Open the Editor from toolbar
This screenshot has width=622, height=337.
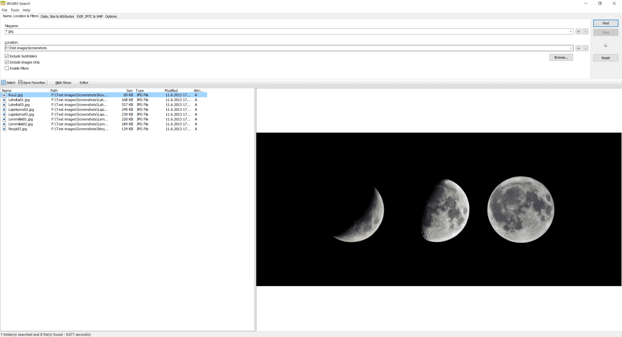point(84,83)
